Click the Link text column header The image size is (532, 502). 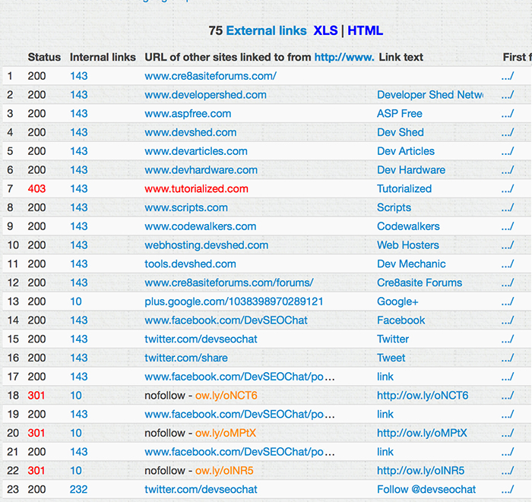(401, 57)
